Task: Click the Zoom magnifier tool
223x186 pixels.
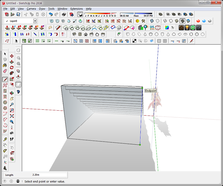Action: click(x=12, y=104)
